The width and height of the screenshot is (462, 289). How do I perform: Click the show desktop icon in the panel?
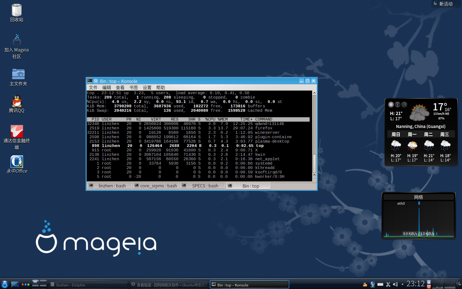click(x=15, y=284)
